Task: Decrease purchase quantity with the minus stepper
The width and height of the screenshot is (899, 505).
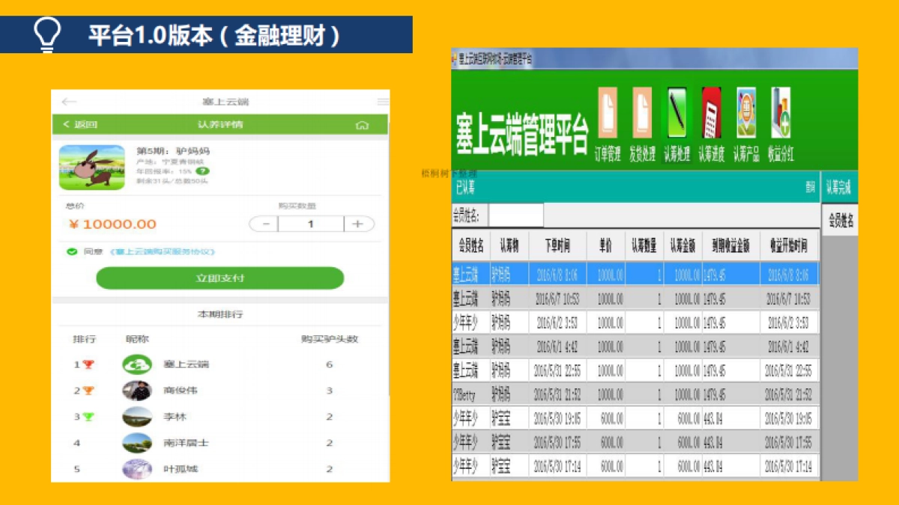Action: point(266,224)
